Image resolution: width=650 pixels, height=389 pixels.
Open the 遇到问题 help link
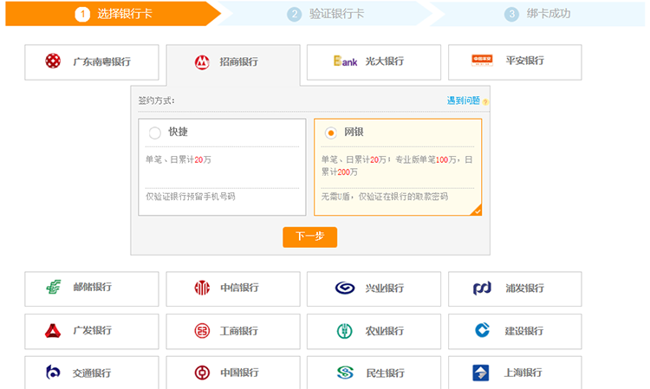tap(464, 101)
